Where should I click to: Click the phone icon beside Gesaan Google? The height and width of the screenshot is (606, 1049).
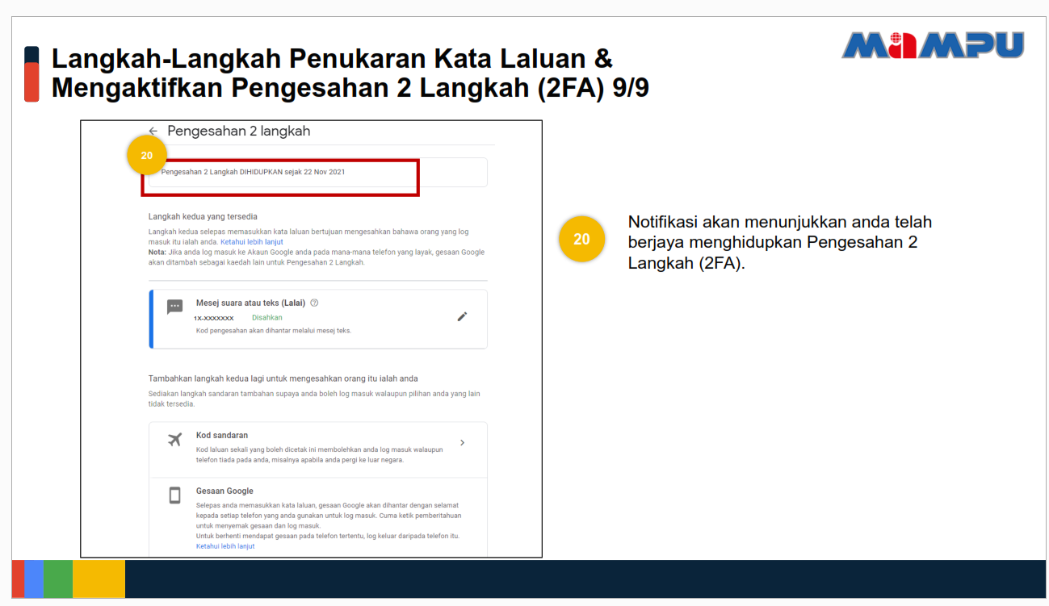174,495
